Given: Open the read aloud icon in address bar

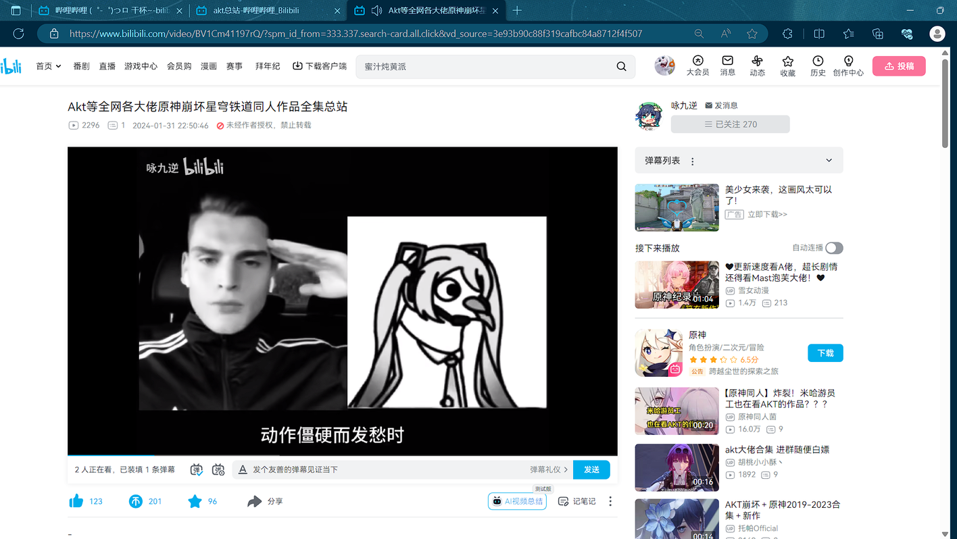Looking at the screenshot, I should click(x=726, y=34).
